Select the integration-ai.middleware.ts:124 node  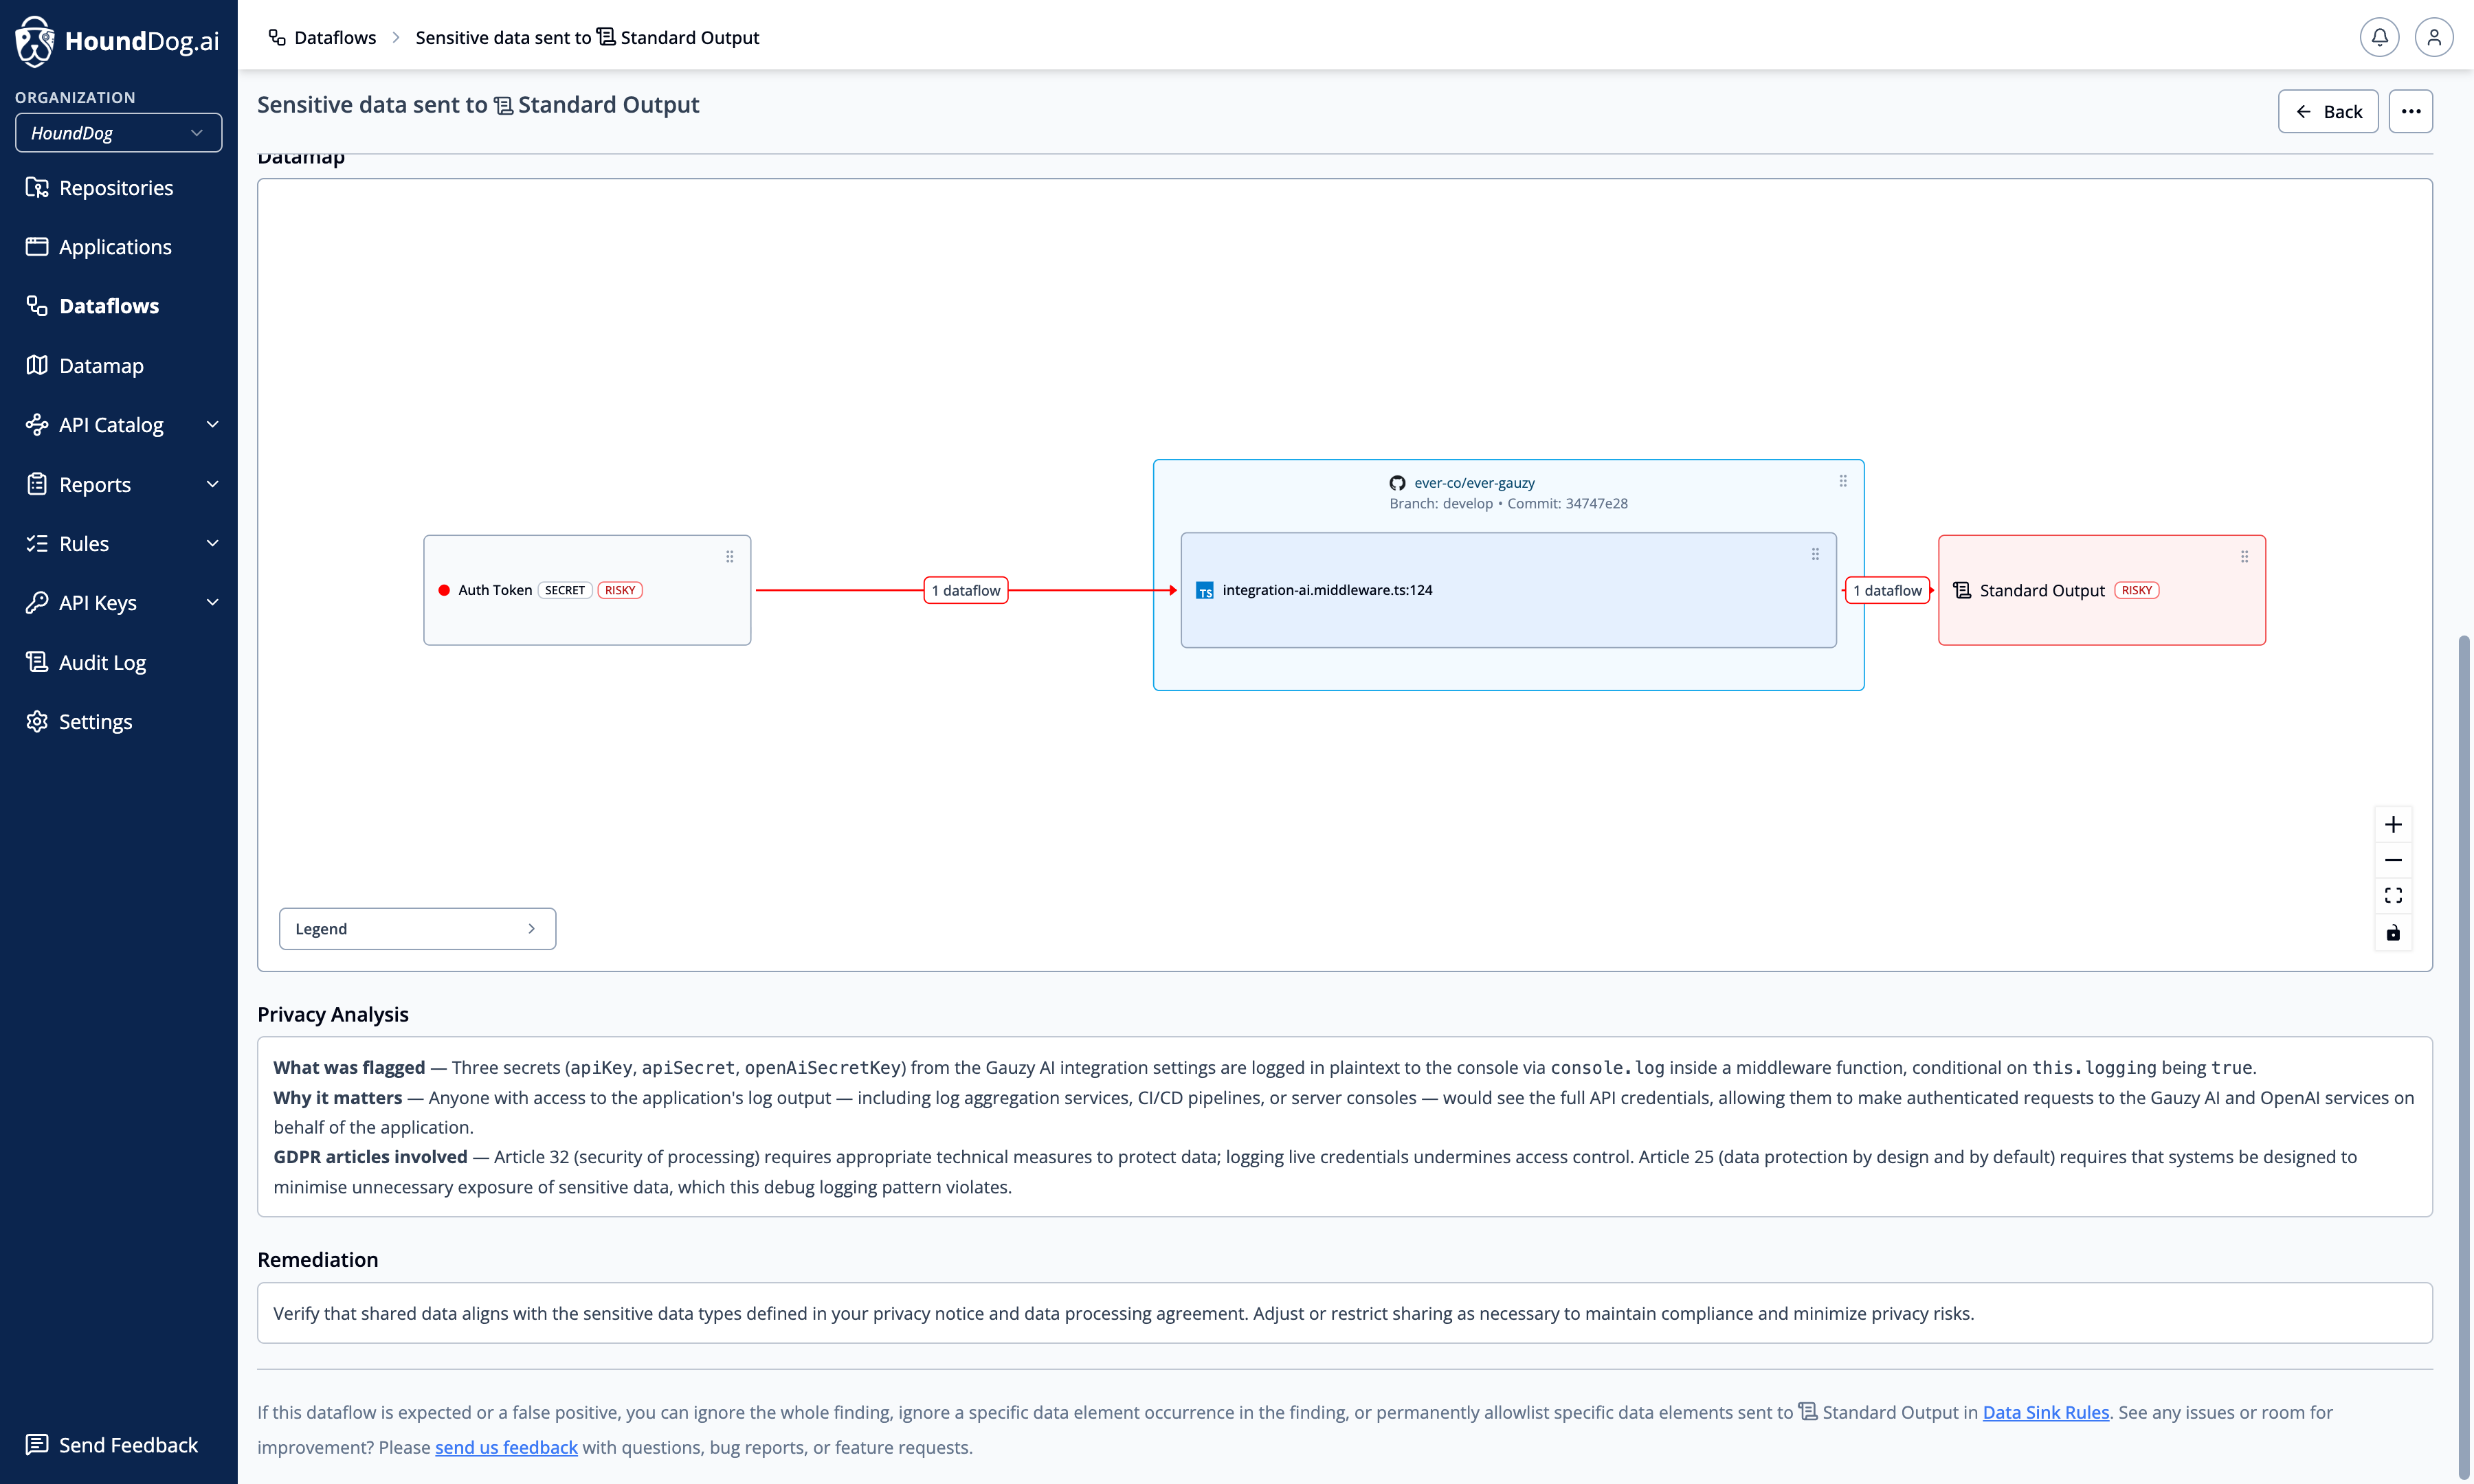click(1508, 590)
